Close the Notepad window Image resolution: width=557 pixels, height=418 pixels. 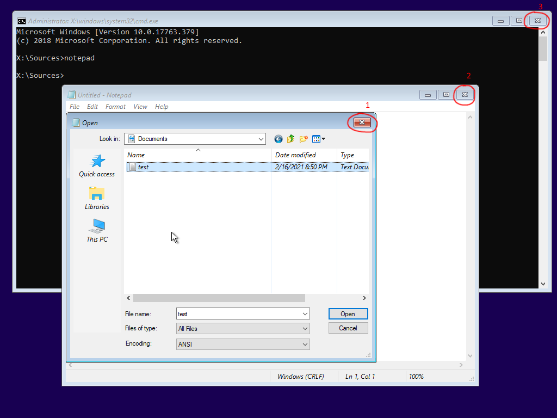click(465, 95)
